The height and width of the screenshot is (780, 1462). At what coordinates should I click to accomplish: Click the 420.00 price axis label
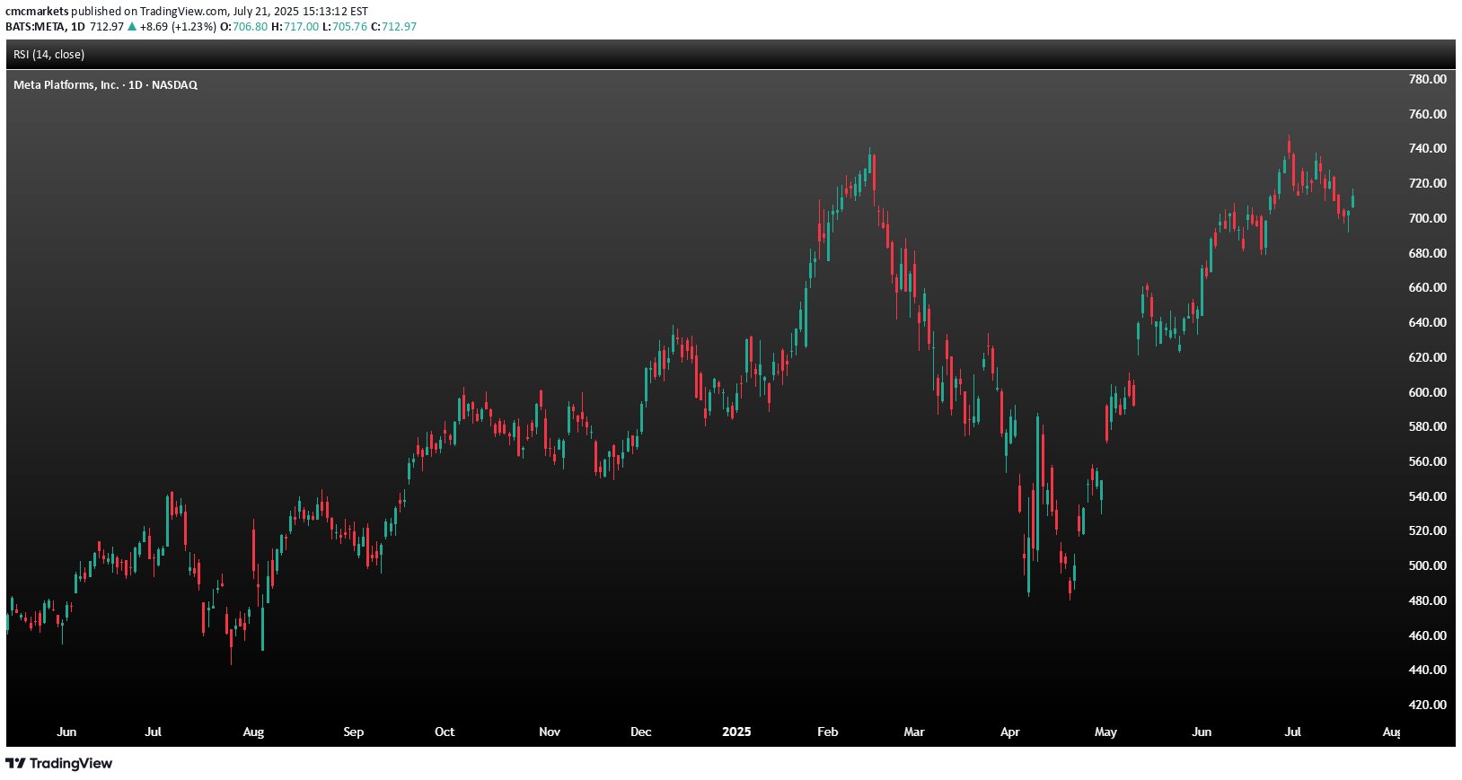point(1428,705)
